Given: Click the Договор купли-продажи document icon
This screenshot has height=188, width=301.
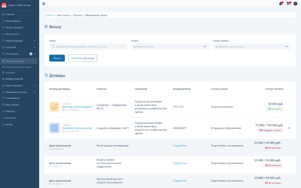Looking at the screenshot, I should (55, 107).
